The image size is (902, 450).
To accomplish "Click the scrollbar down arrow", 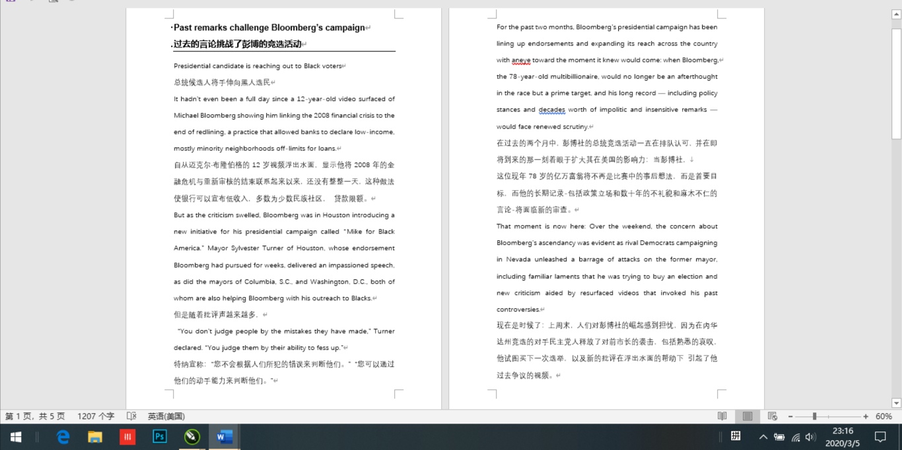I will (897, 403).
